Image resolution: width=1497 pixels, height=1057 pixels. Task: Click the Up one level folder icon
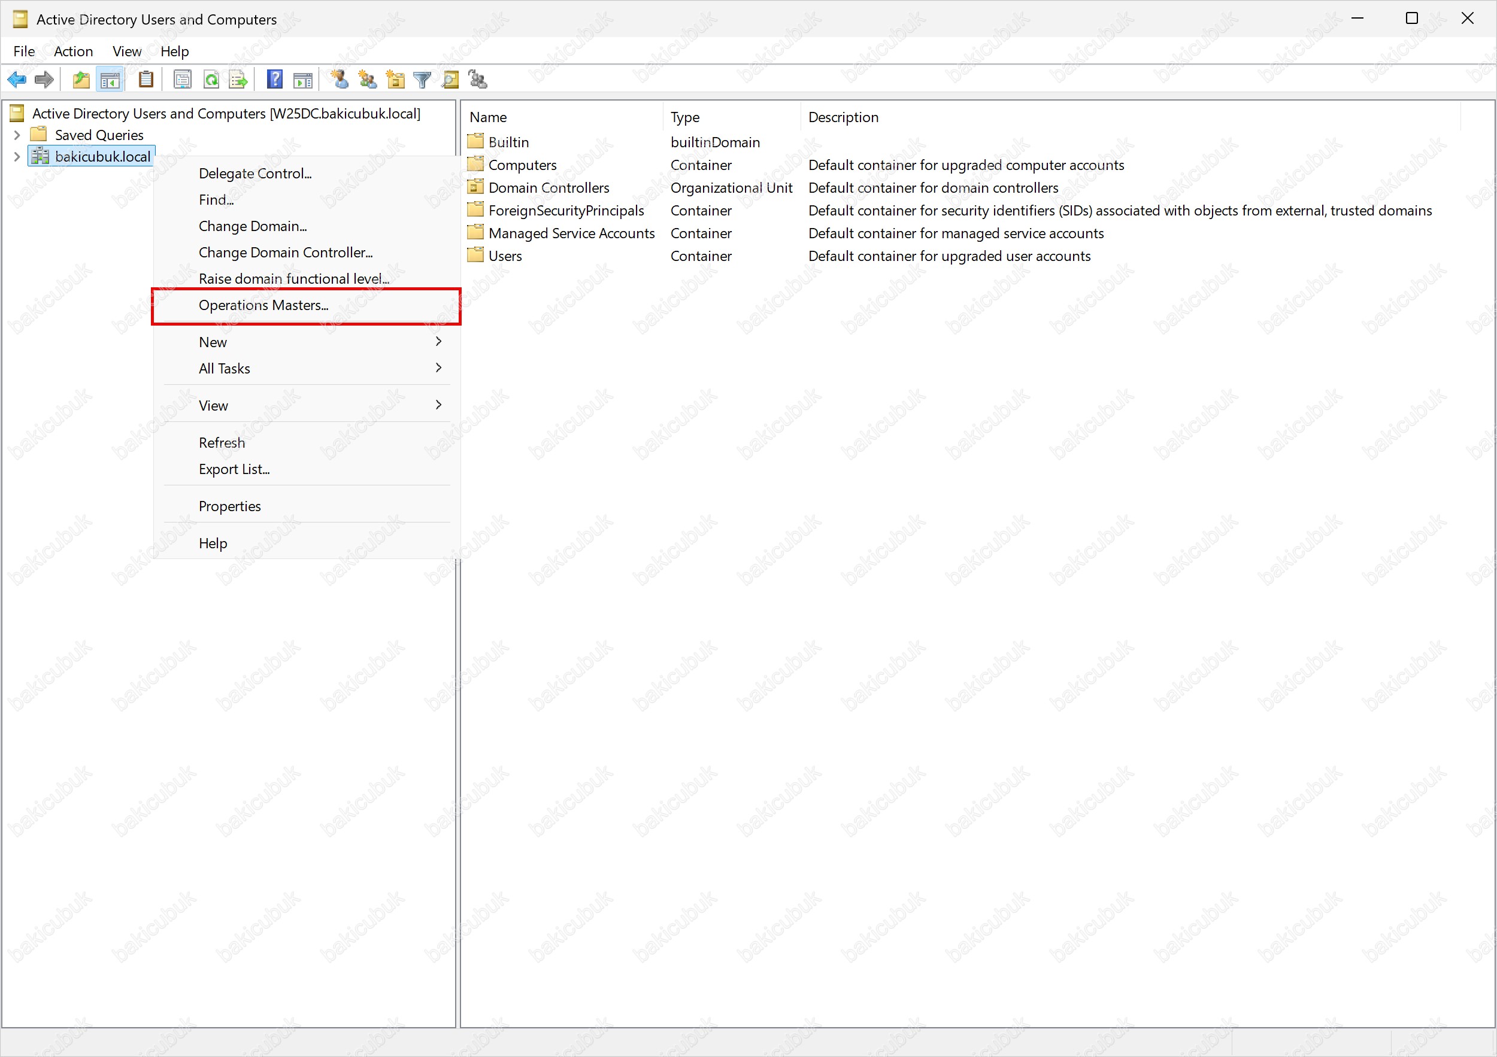[81, 80]
